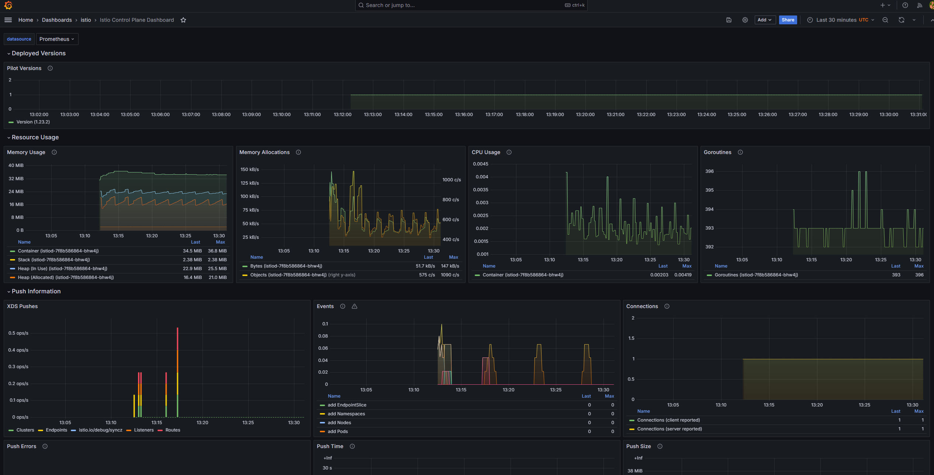Viewport: 934px width, 475px height.
Task: Open dashboard settings gear icon
Action: [745, 20]
